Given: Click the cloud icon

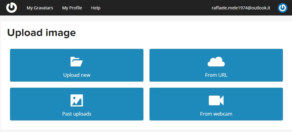Looking at the screenshot, I should click(x=216, y=62).
